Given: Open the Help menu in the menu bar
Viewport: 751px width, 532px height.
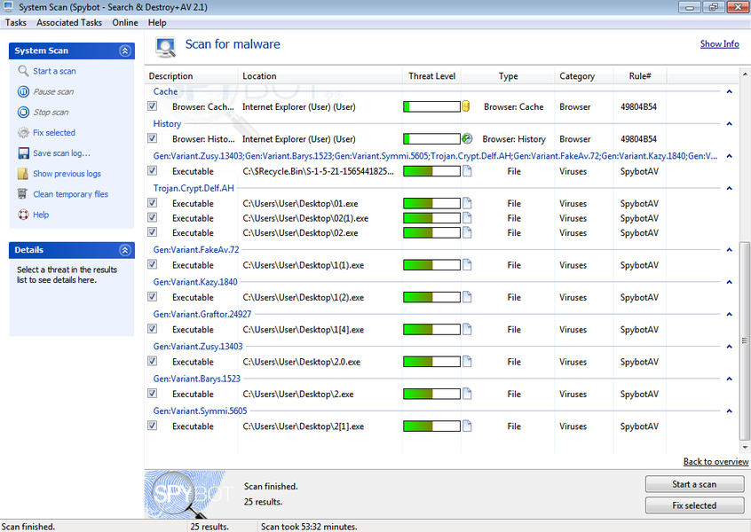Looking at the screenshot, I should pos(157,22).
